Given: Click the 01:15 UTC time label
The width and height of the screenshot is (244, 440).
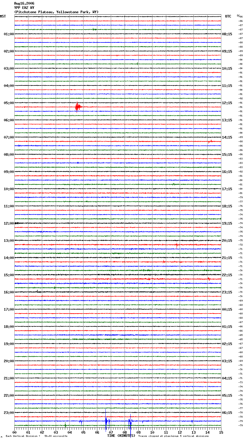Looking at the screenshot, I should coord(227,327).
